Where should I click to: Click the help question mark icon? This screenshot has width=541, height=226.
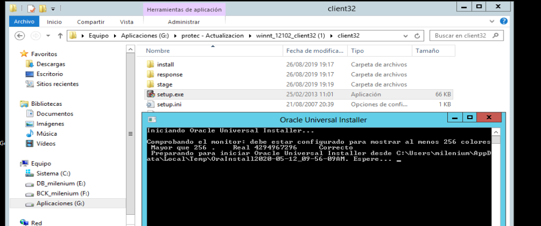(504, 21)
